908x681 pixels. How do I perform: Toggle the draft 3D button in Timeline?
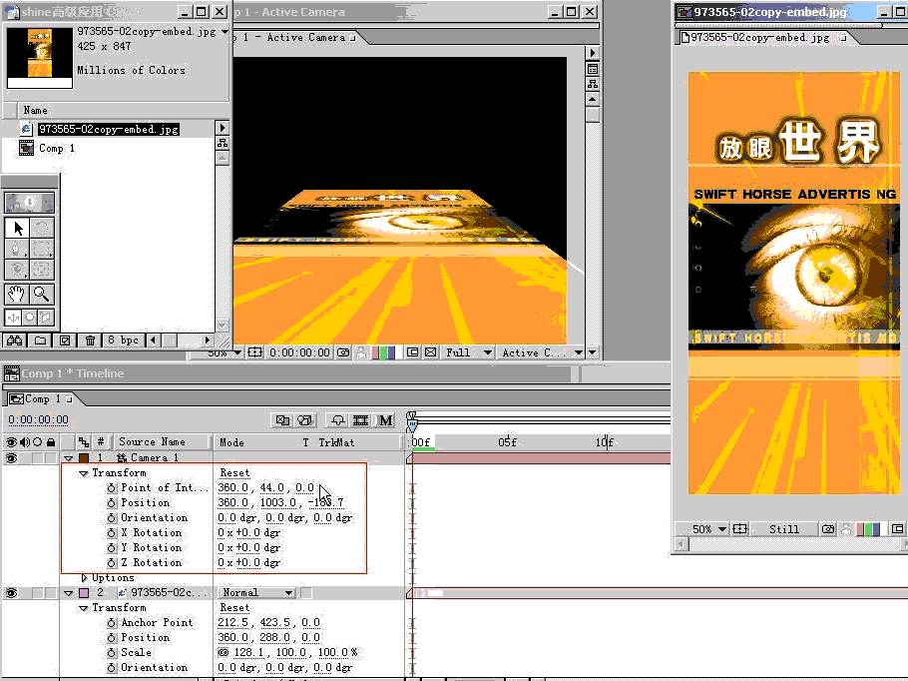305,420
